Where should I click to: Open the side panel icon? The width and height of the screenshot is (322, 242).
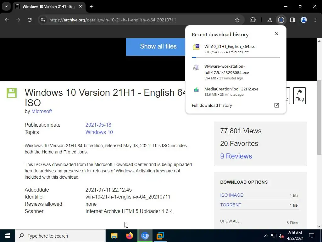click(292, 20)
